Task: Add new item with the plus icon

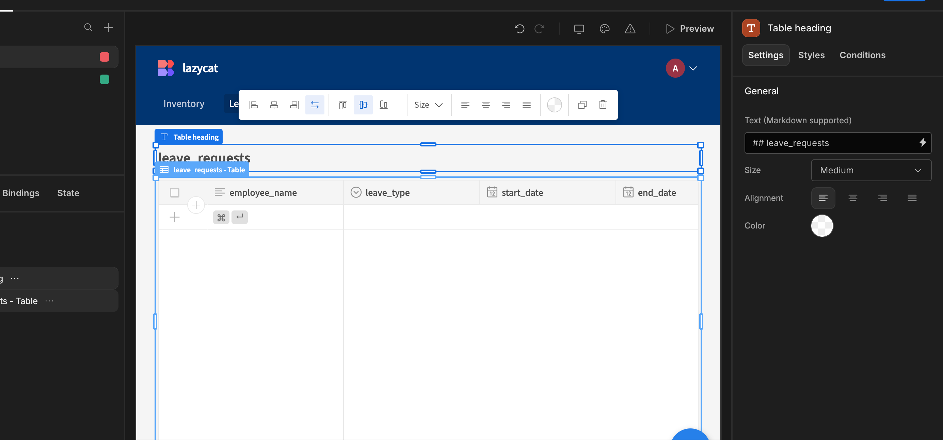Action: [108, 27]
